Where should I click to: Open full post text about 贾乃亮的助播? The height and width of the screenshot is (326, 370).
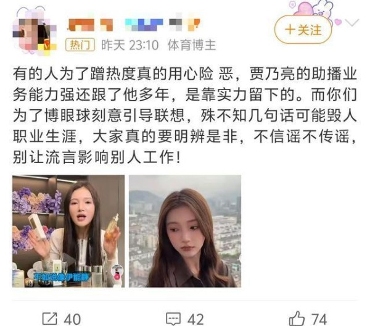click(x=185, y=115)
